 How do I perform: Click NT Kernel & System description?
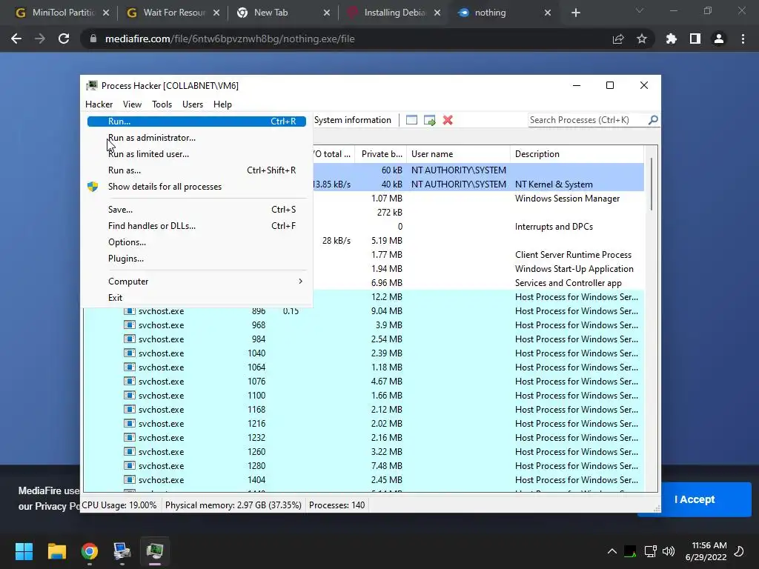554,184
